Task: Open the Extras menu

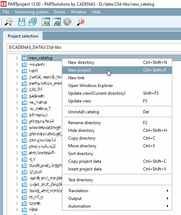Action: coord(59,12)
